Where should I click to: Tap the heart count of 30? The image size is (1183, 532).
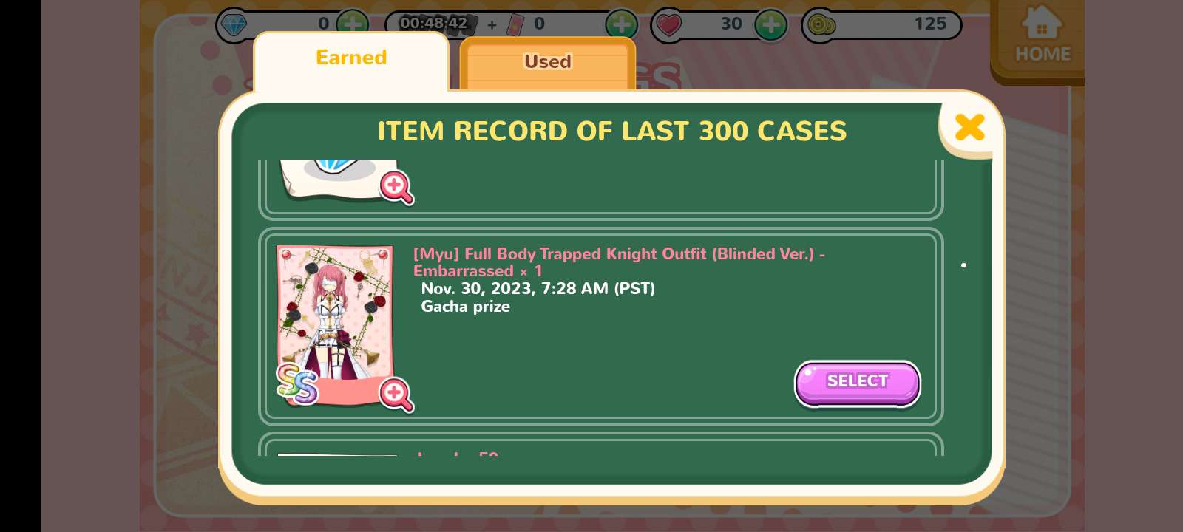(731, 24)
